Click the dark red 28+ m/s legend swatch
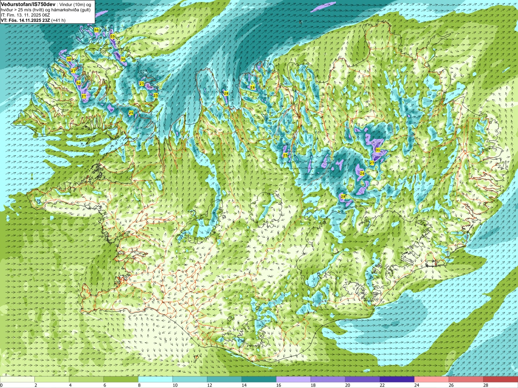 pyautogui.click(x=501, y=380)
